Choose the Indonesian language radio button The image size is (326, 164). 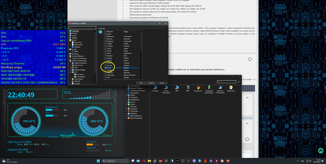(x=106, y=75)
